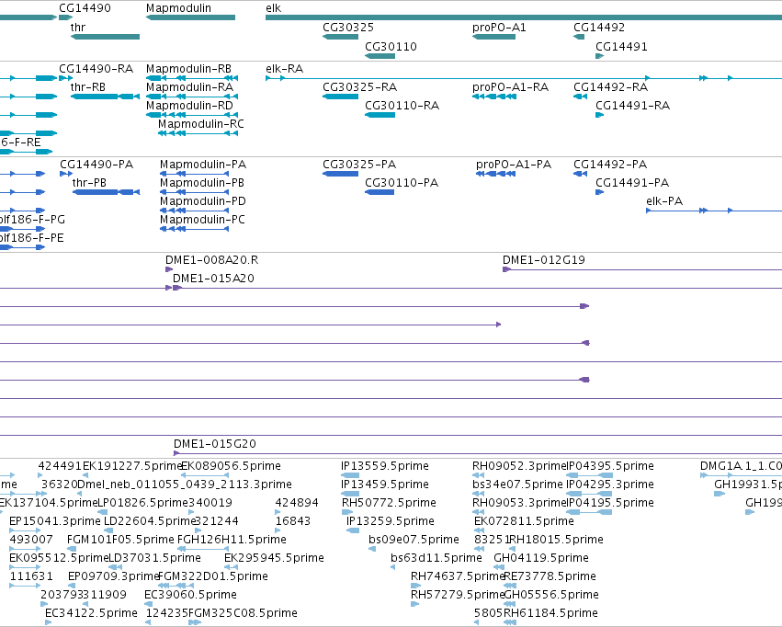Screen dimensions: 782x627
Task: Click the elk-RA transcript label
Action: coord(284,68)
